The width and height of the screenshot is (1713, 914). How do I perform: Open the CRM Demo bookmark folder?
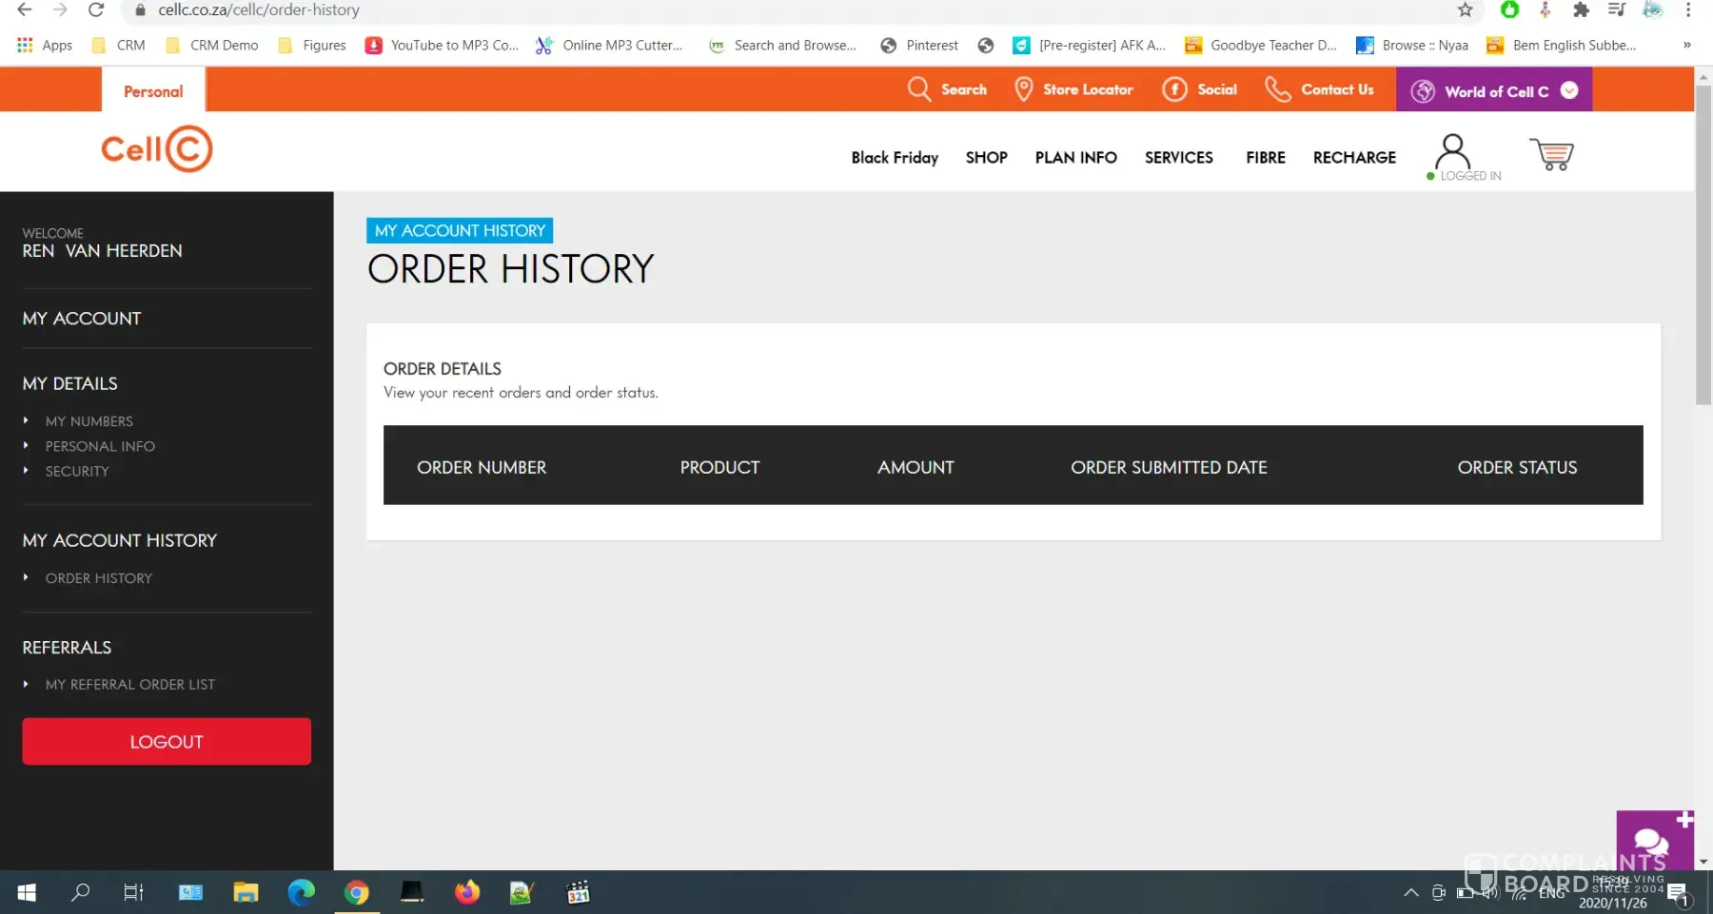pyautogui.click(x=212, y=45)
